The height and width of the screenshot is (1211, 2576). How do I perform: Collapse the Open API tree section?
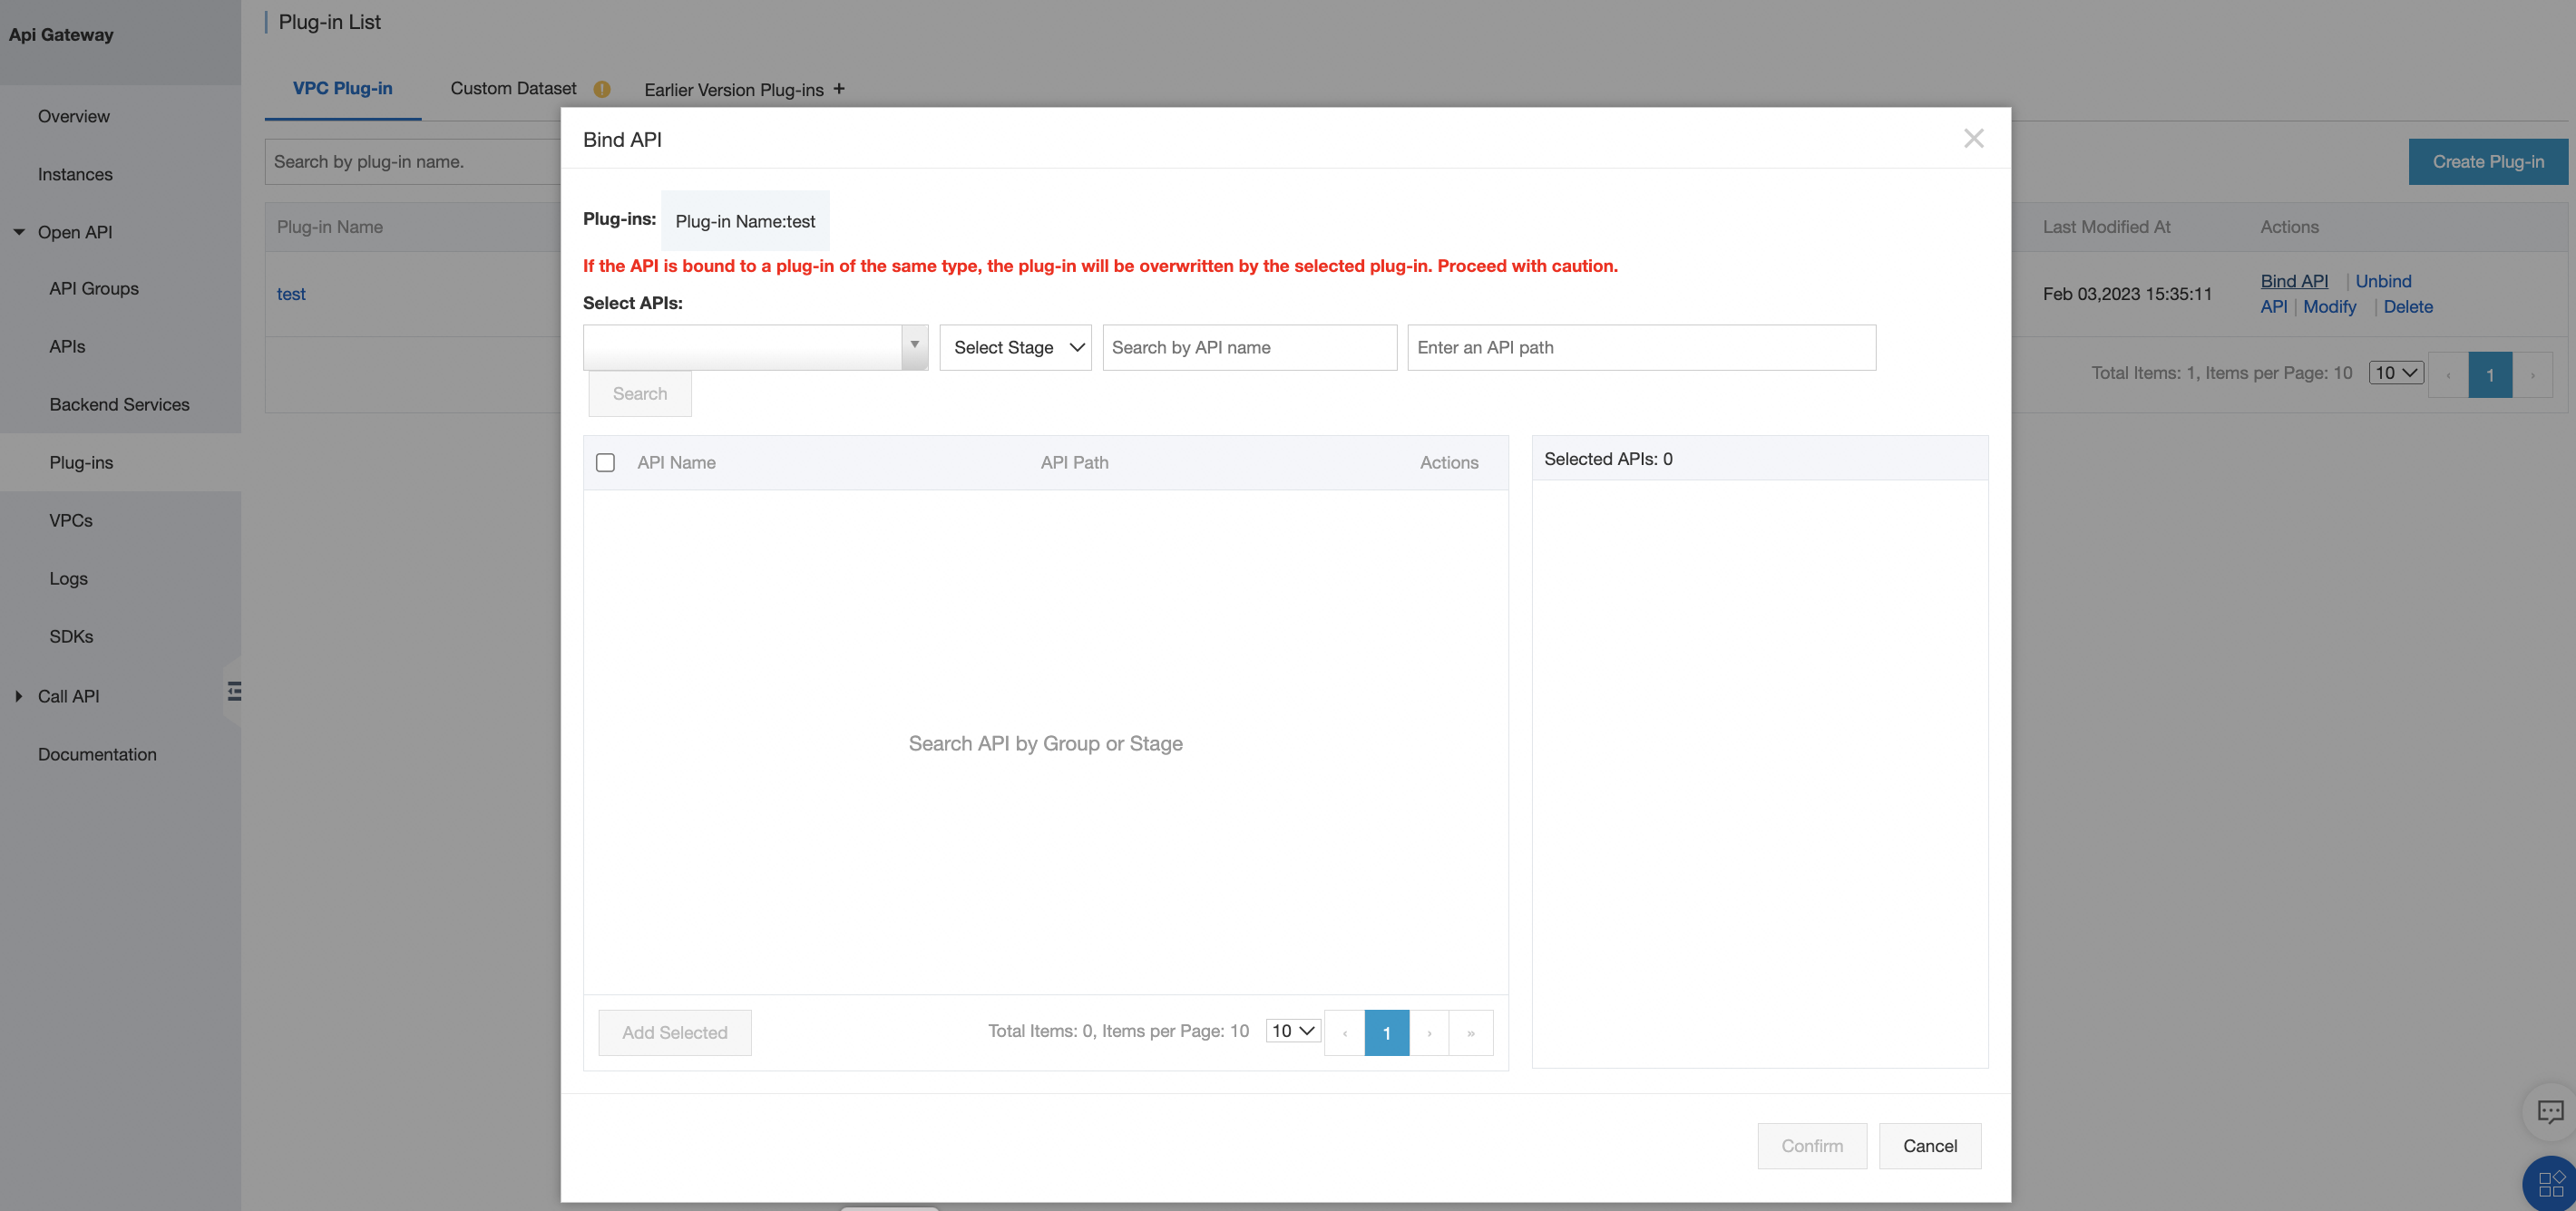click(19, 232)
